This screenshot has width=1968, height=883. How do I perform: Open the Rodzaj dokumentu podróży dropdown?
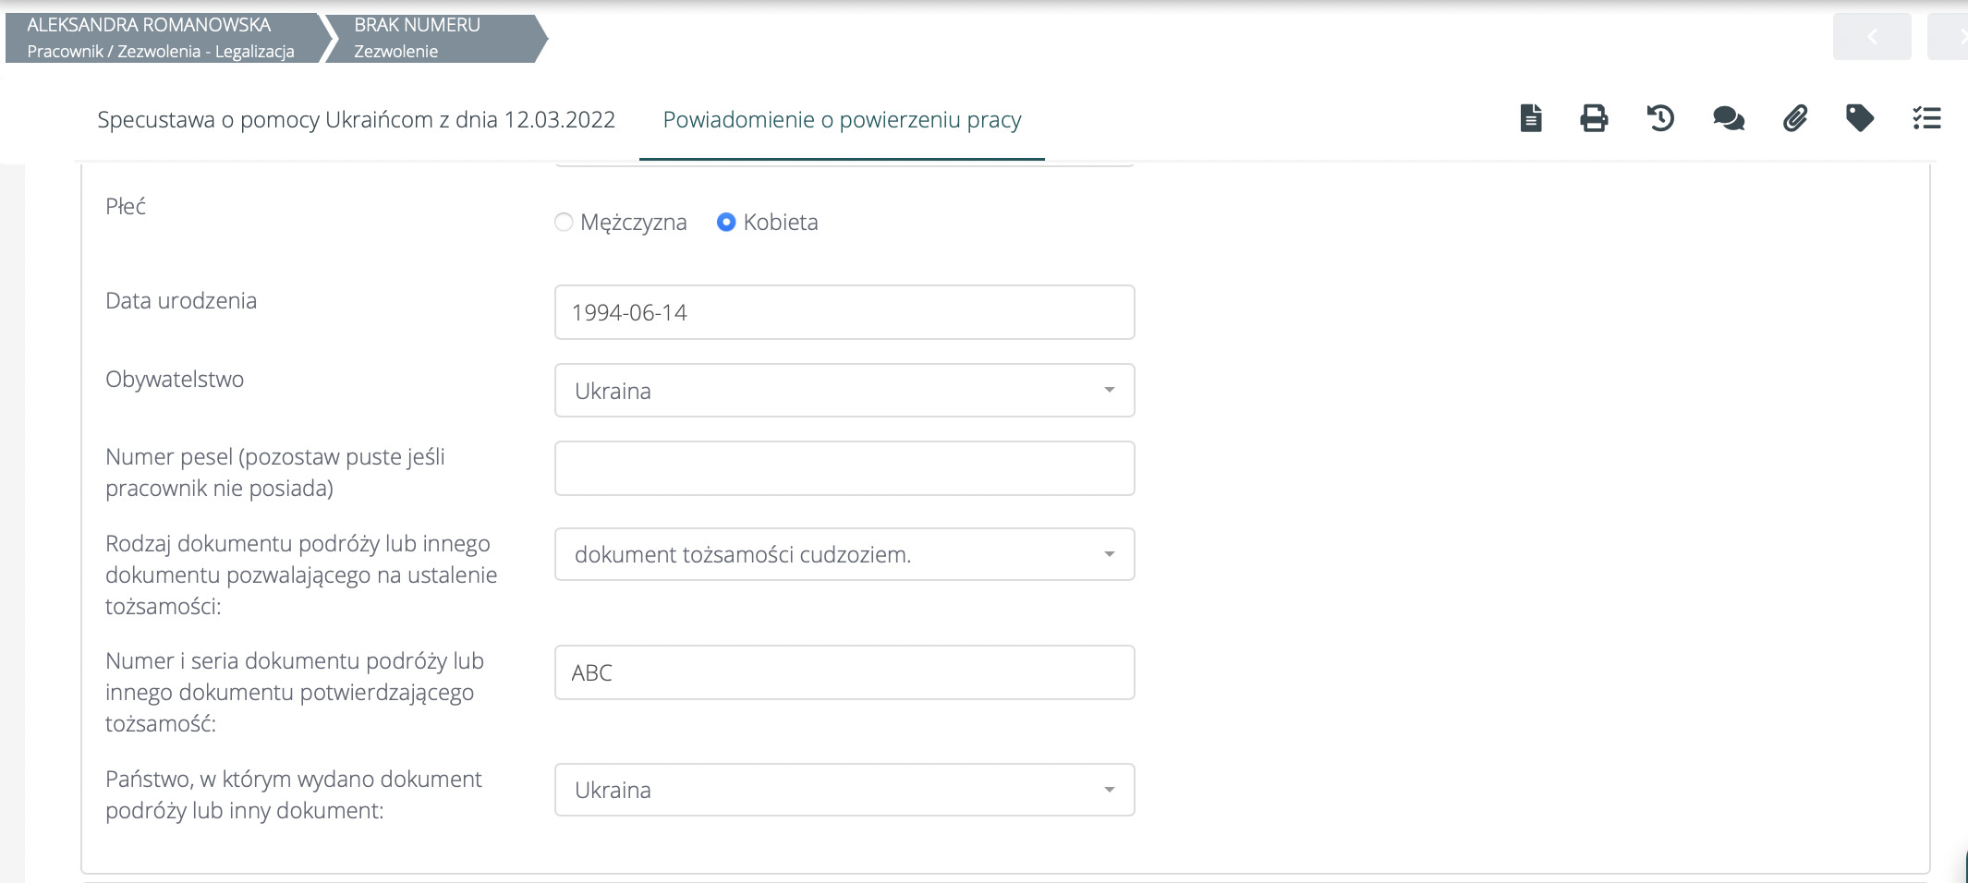click(844, 554)
